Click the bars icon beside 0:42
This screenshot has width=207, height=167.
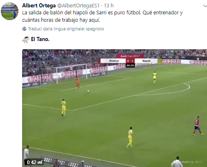(x=40, y=162)
